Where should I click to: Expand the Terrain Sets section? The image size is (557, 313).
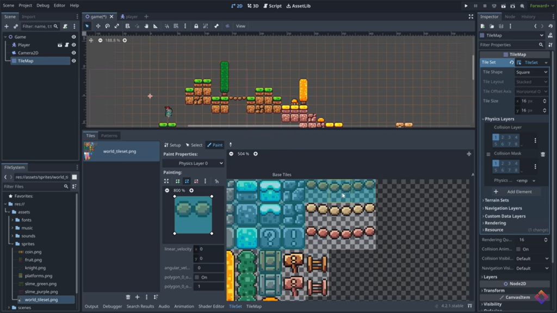[496, 201]
